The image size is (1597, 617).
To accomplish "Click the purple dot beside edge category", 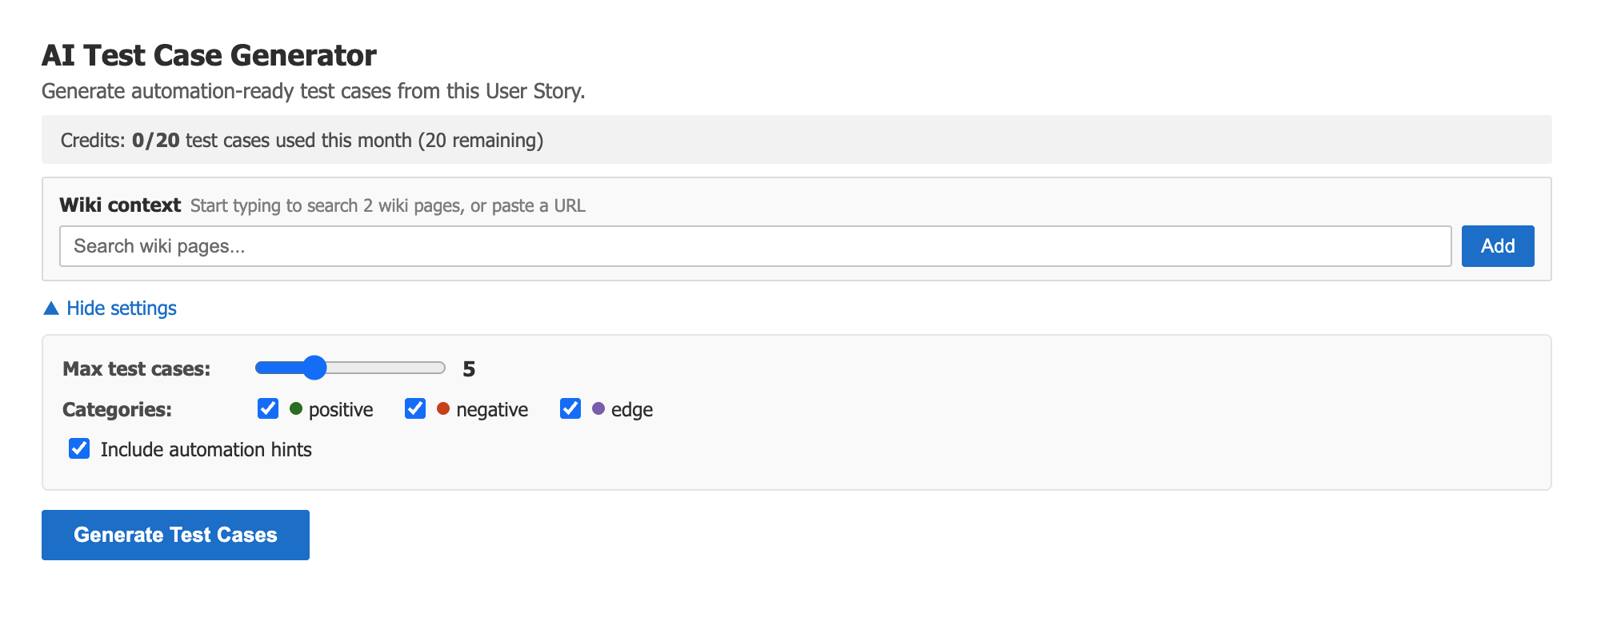I will click(598, 409).
